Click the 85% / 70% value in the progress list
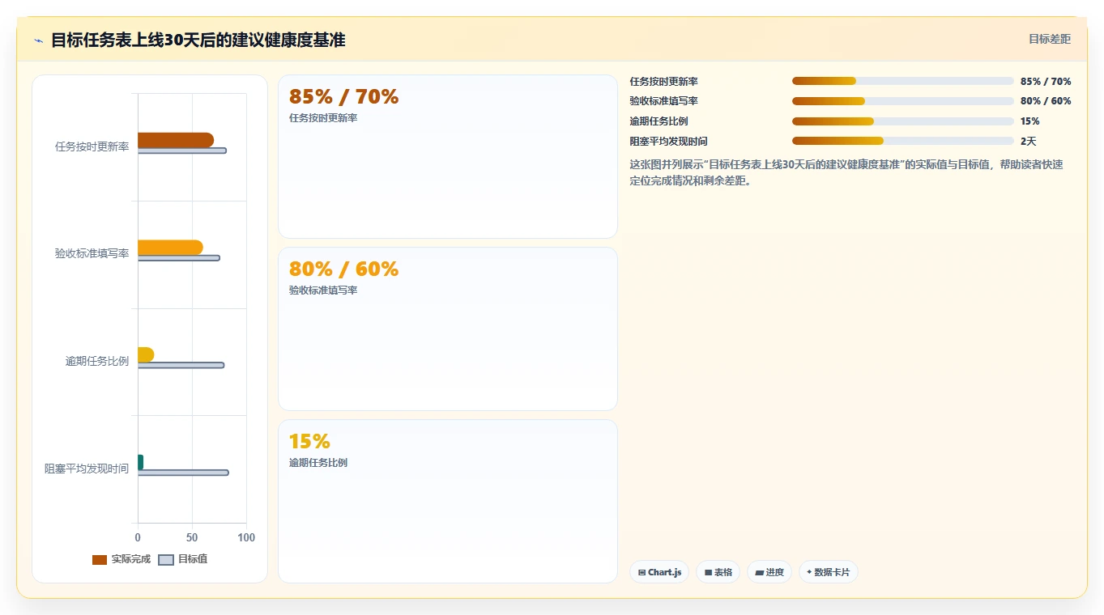 pos(1046,81)
